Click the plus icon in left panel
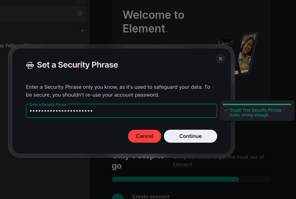Viewport: 296px width, 199px height. coord(82,31)
